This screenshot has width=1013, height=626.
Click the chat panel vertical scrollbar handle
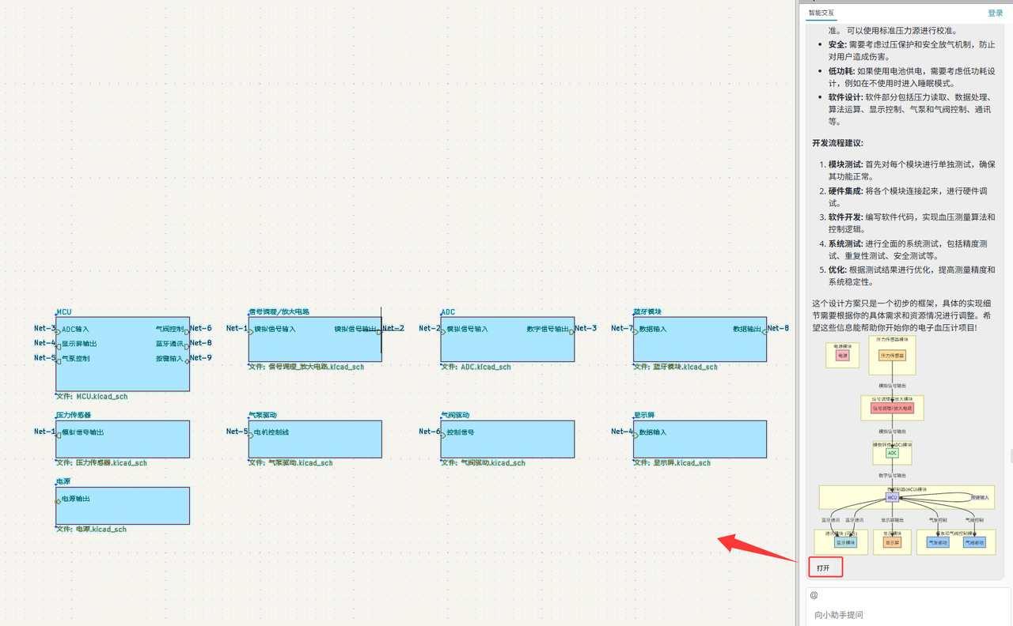1010,456
